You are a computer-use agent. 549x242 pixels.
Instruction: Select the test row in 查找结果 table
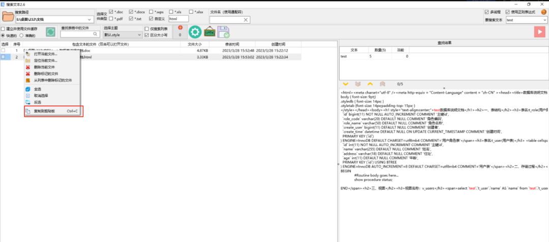[x=374, y=56]
